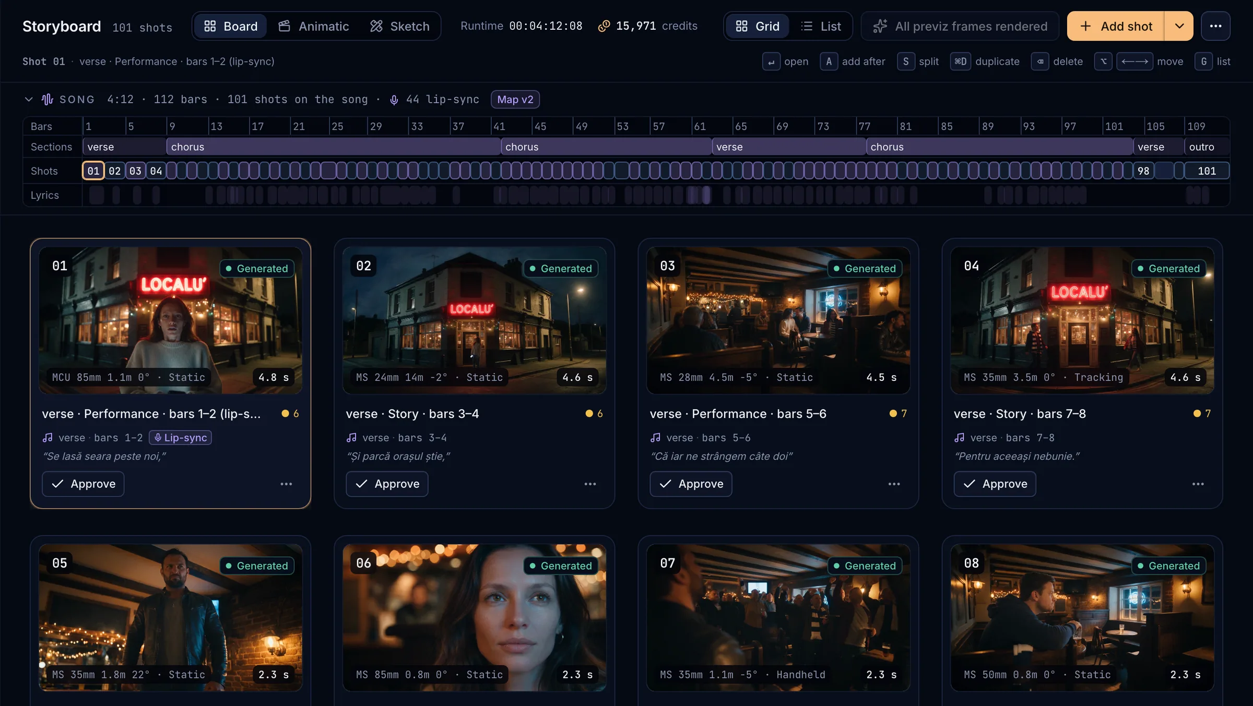Viewport: 1253px width, 706px height.
Task: Click the split S key
Action: [906, 62]
